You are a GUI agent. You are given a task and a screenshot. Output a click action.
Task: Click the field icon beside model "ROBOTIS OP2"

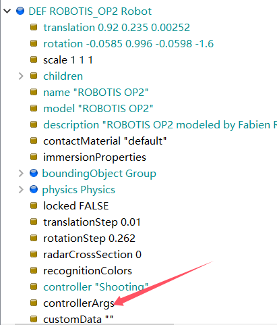(x=34, y=108)
